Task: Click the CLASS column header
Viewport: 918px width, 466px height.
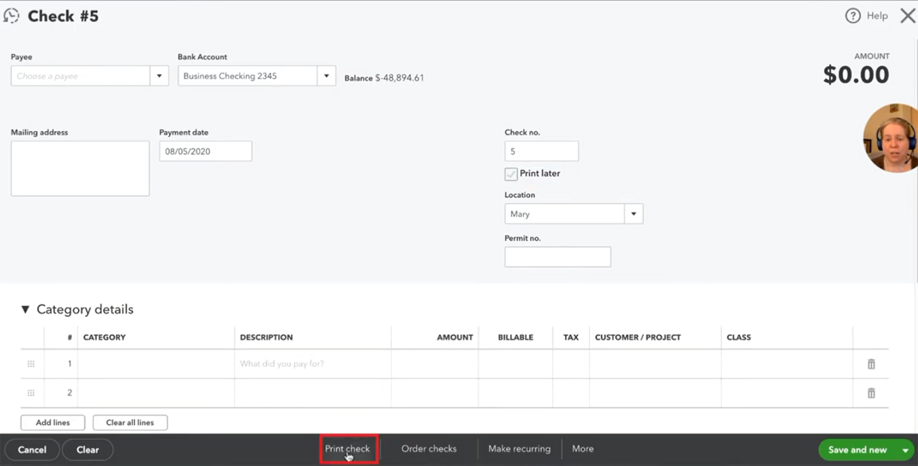Action: (x=738, y=338)
